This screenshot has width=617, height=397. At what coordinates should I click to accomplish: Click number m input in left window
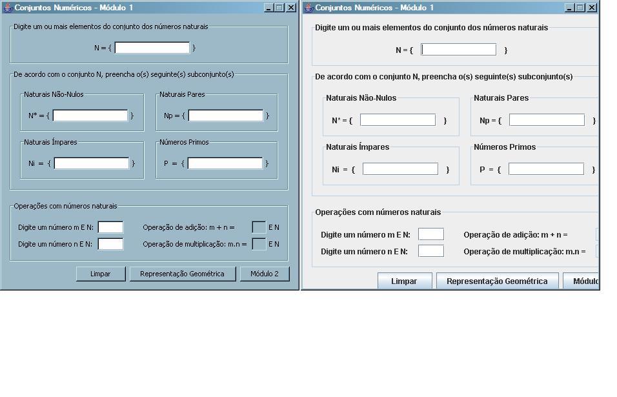pyautogui.click(x=110, y=227)
